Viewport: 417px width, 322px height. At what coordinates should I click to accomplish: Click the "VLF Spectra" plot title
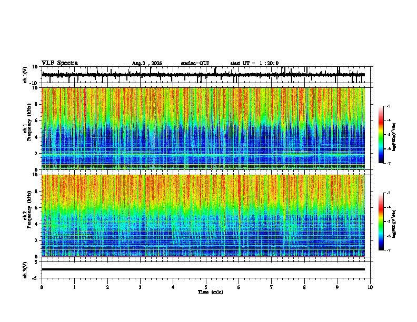59,63
